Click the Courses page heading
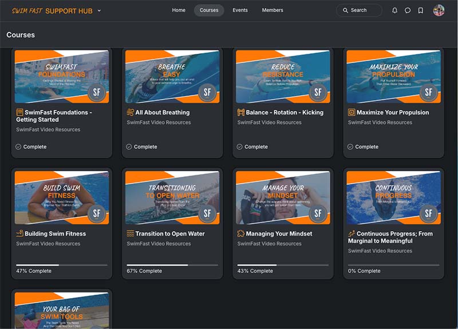The image size is (458, 329). coord(21,35)
